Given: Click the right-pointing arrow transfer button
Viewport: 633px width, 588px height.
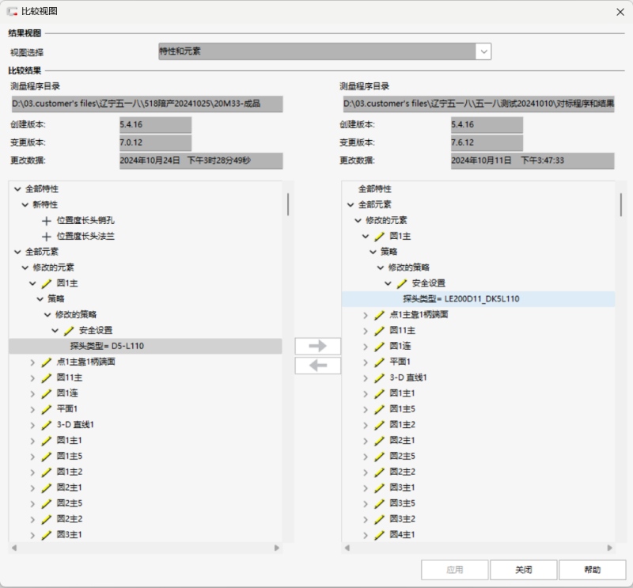Looking at the screenshot, I should click(x=317, y=346).
